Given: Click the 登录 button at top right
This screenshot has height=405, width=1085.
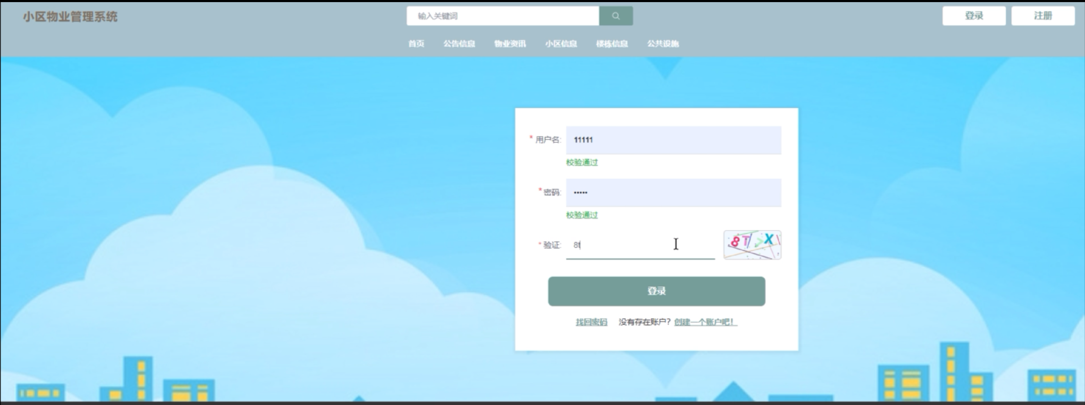Looking at the screenshot, I should click(973, 16).
